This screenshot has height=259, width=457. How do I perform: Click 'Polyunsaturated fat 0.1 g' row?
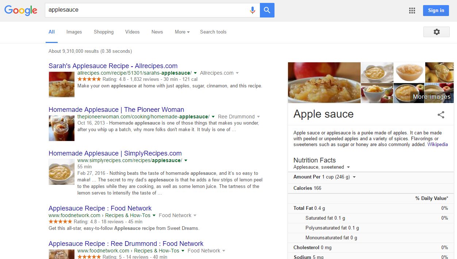tap(371, 228)
